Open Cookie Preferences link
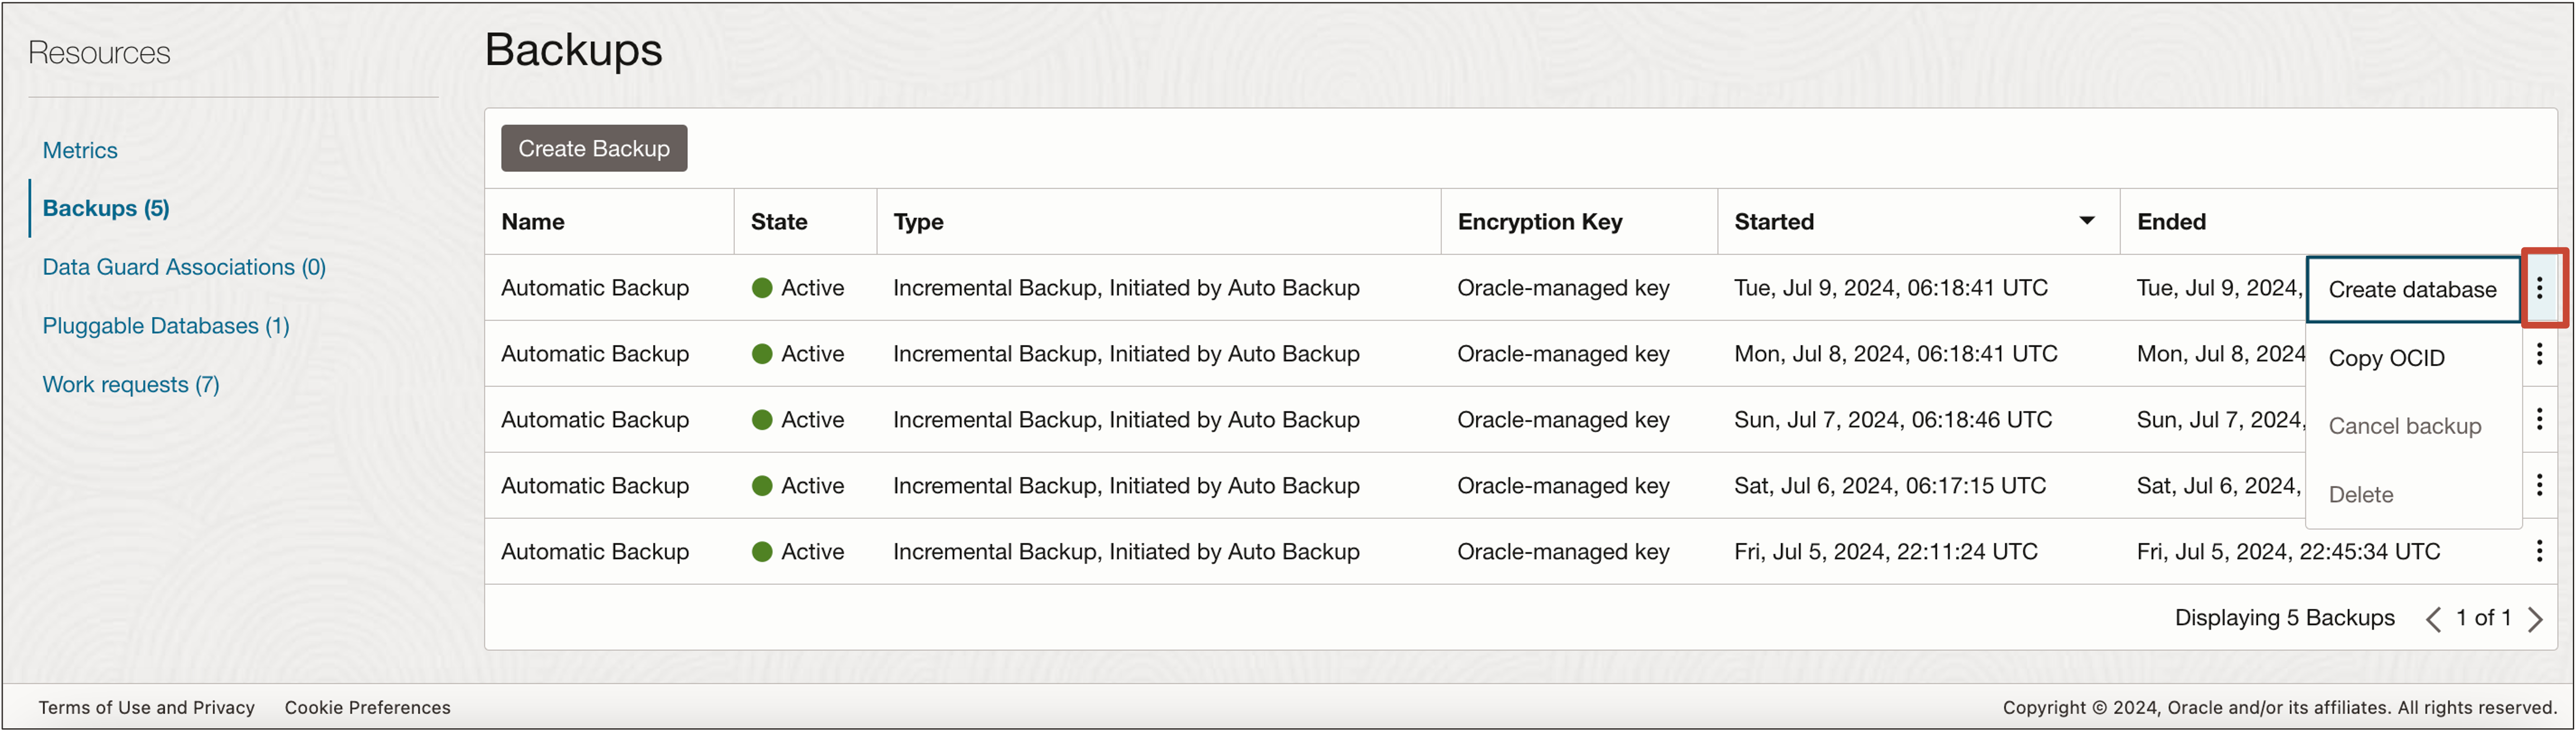The height and width of the screenshot is (731, 2576). point(367,707)
